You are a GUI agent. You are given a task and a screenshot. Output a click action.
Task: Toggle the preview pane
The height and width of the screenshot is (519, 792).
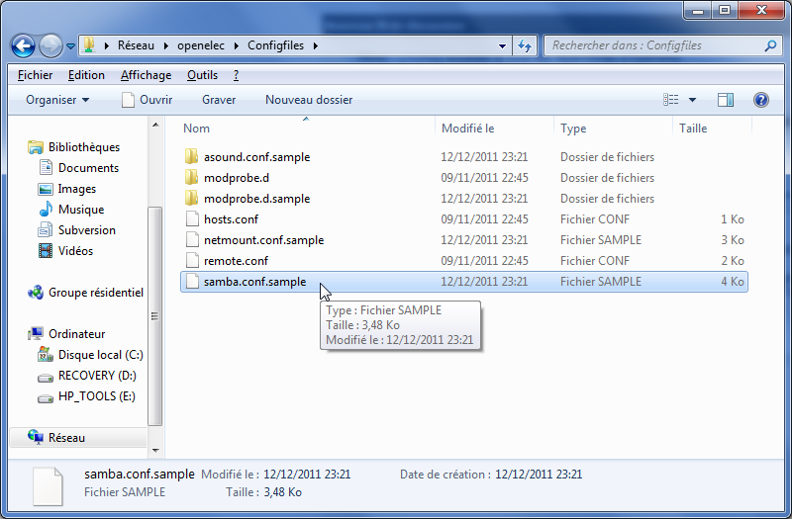[726, 100]
